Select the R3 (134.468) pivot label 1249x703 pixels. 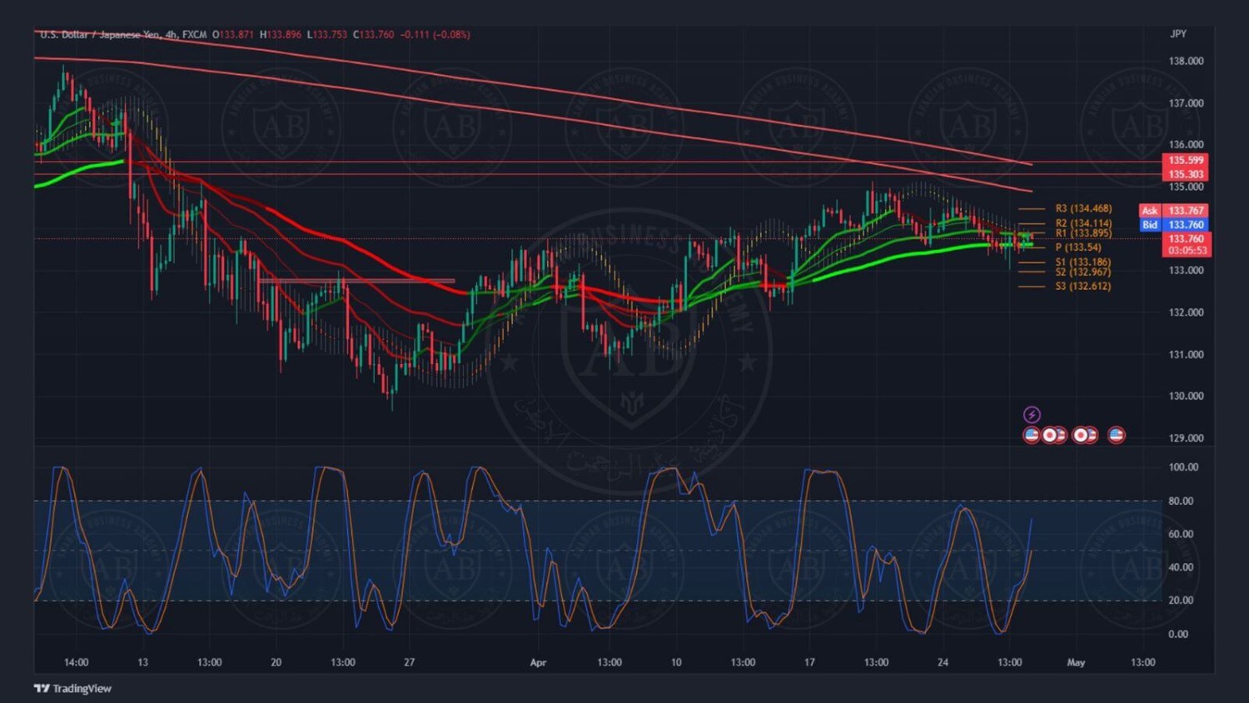point(1083,208)
